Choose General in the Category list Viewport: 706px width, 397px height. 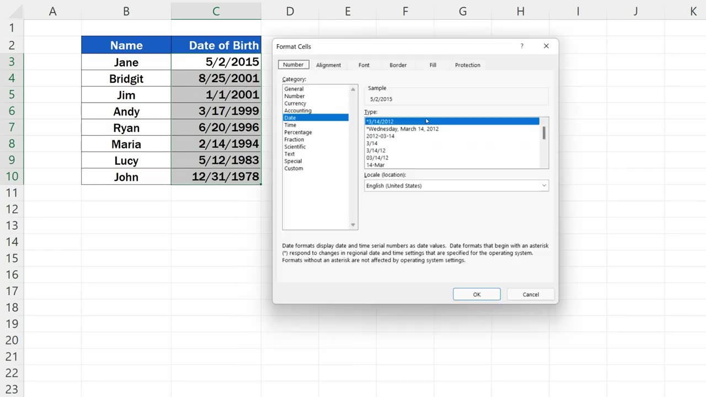click(315, 89)
